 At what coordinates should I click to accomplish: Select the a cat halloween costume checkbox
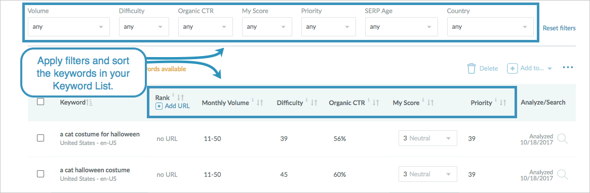(41, 174)
